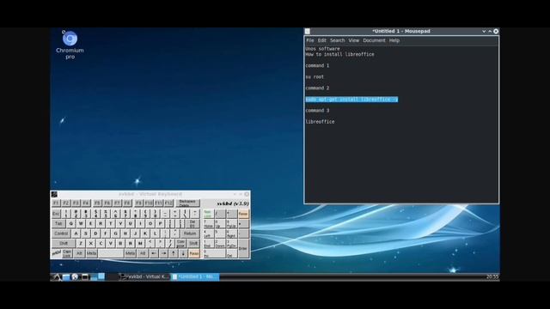Click the Del key next to Return row
This screenshot has height=309, width=550.
coord(192,223)
